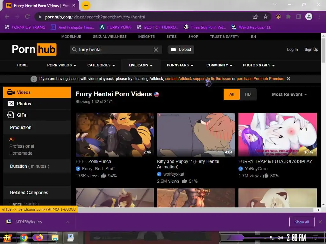The image size is (326, 244).
Task: View site info via the padlock icon
Action: (x=40, y=17)
